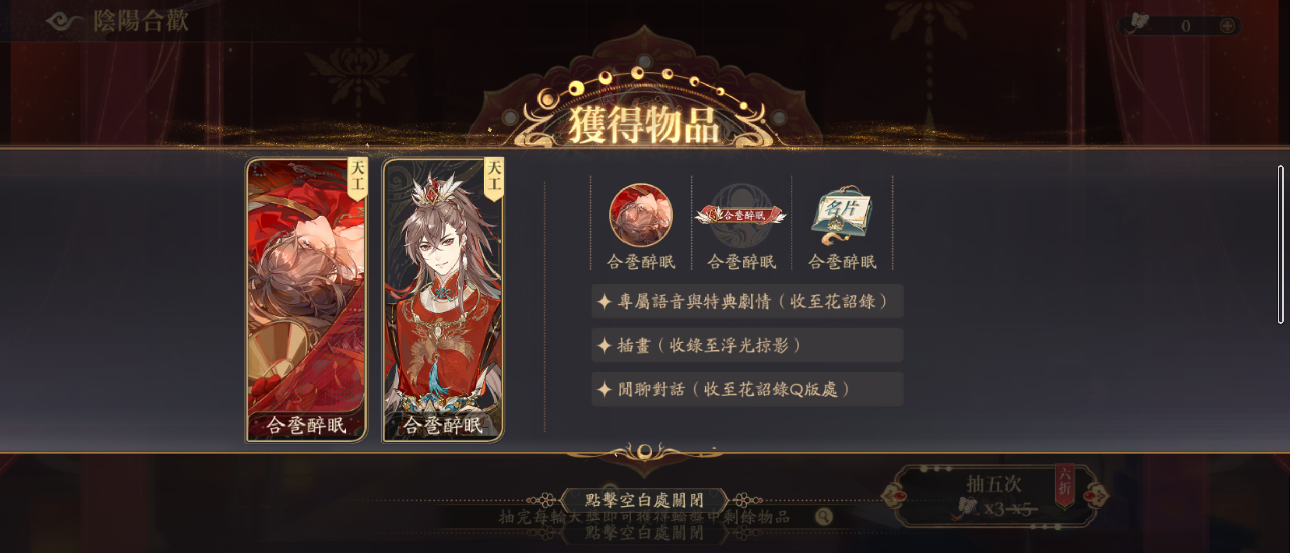
Task: Select 閒聊對話 reward row
Action: (747, 389)
